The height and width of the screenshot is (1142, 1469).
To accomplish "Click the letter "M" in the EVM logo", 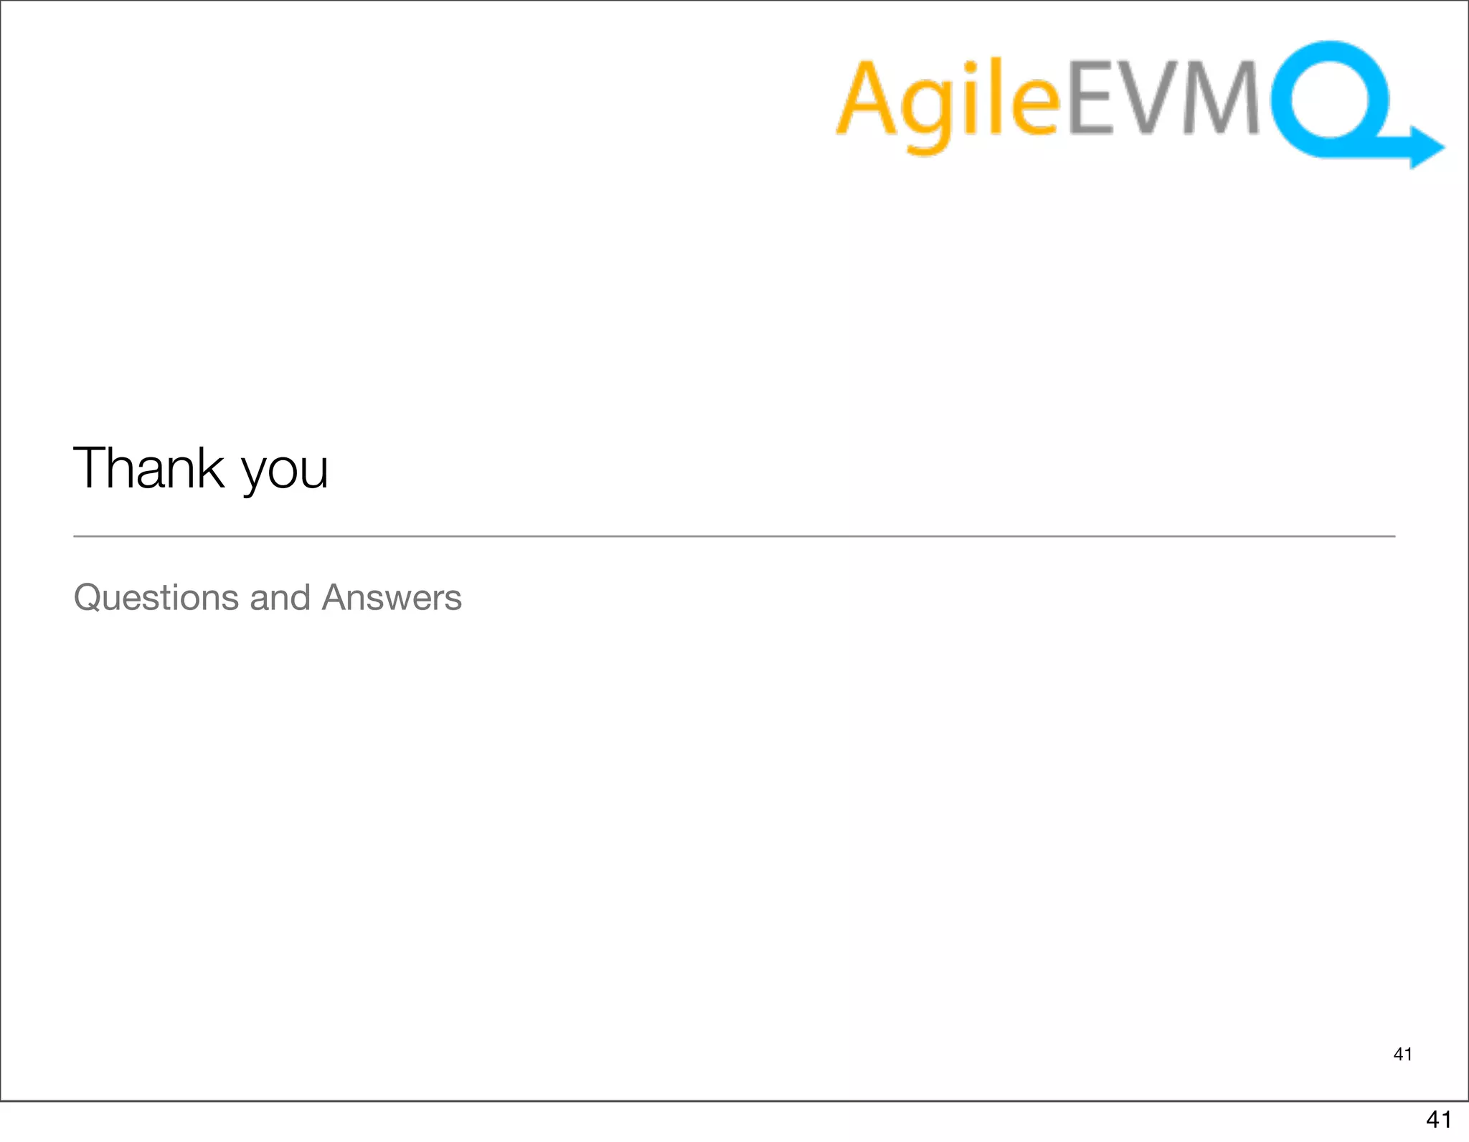I will 1223,97.
